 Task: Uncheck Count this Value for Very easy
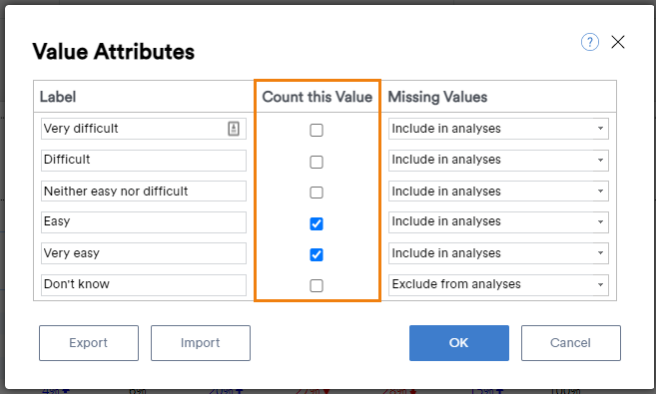coord(317,254)
